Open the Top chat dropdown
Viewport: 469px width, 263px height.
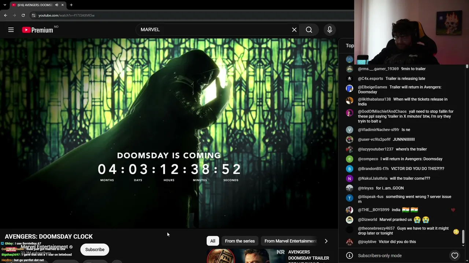(350, 46)
